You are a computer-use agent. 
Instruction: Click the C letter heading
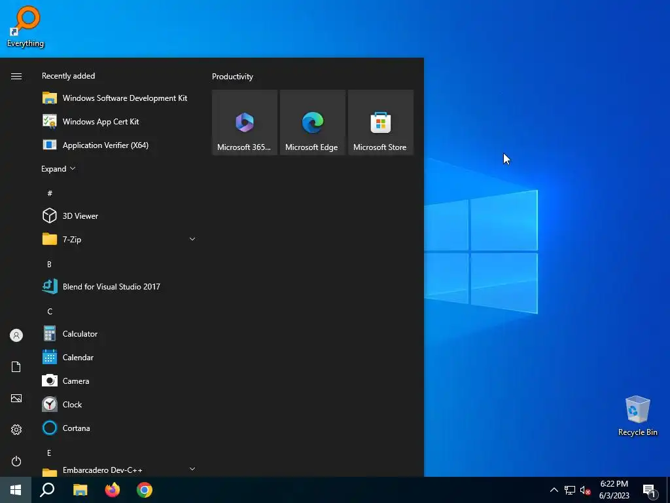pos(50,311)
